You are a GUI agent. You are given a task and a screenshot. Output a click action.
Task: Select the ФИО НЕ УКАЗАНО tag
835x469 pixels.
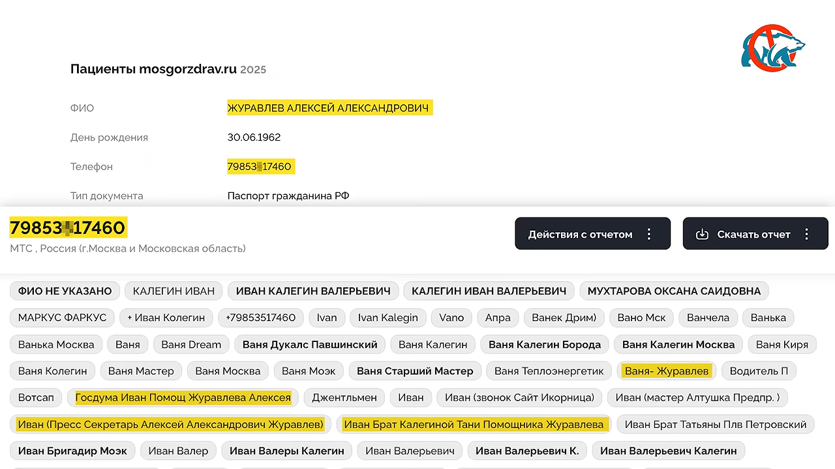click(65, 291)
